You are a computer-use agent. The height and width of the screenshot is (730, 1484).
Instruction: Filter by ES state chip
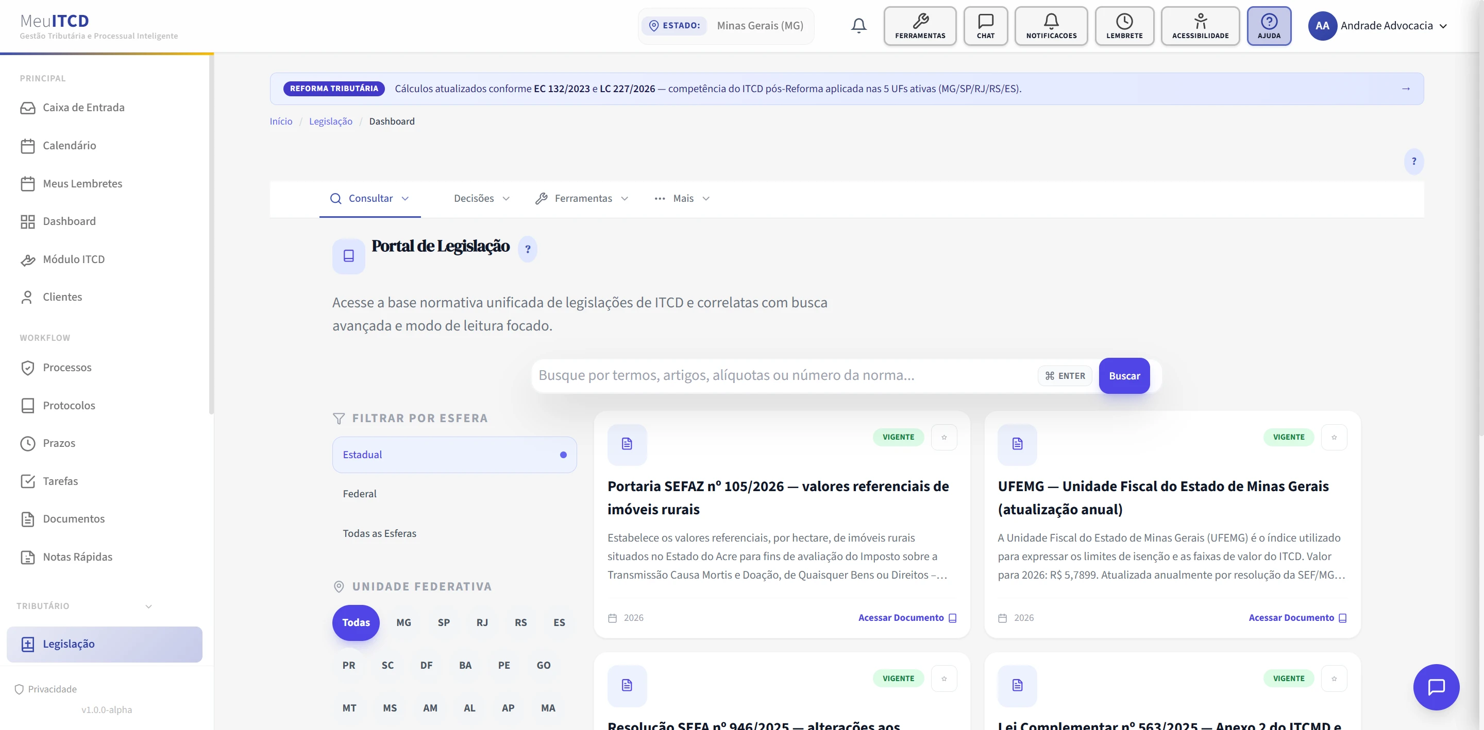click(x=559, y=622)
